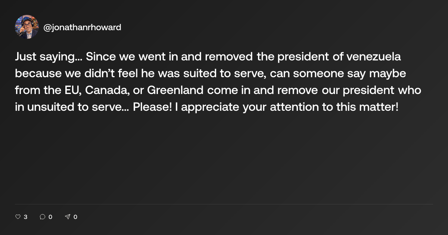Click the word "Canada" in the post
448x235 pixels.
tap(105, 91)
